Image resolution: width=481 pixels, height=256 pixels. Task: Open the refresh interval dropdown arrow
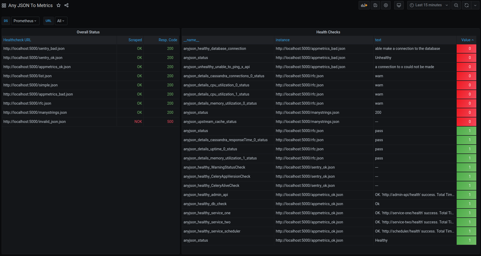pyautogui.click(x=475, y=5)
